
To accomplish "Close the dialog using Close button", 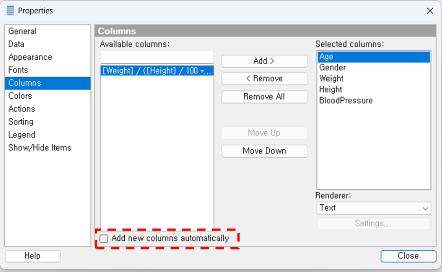I will click(408, 256).
